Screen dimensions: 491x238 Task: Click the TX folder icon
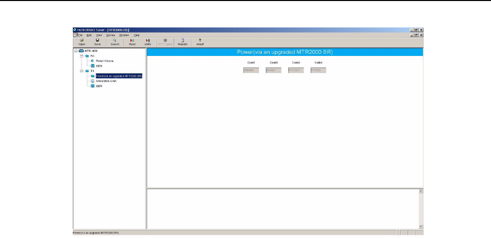click(87, 71)
